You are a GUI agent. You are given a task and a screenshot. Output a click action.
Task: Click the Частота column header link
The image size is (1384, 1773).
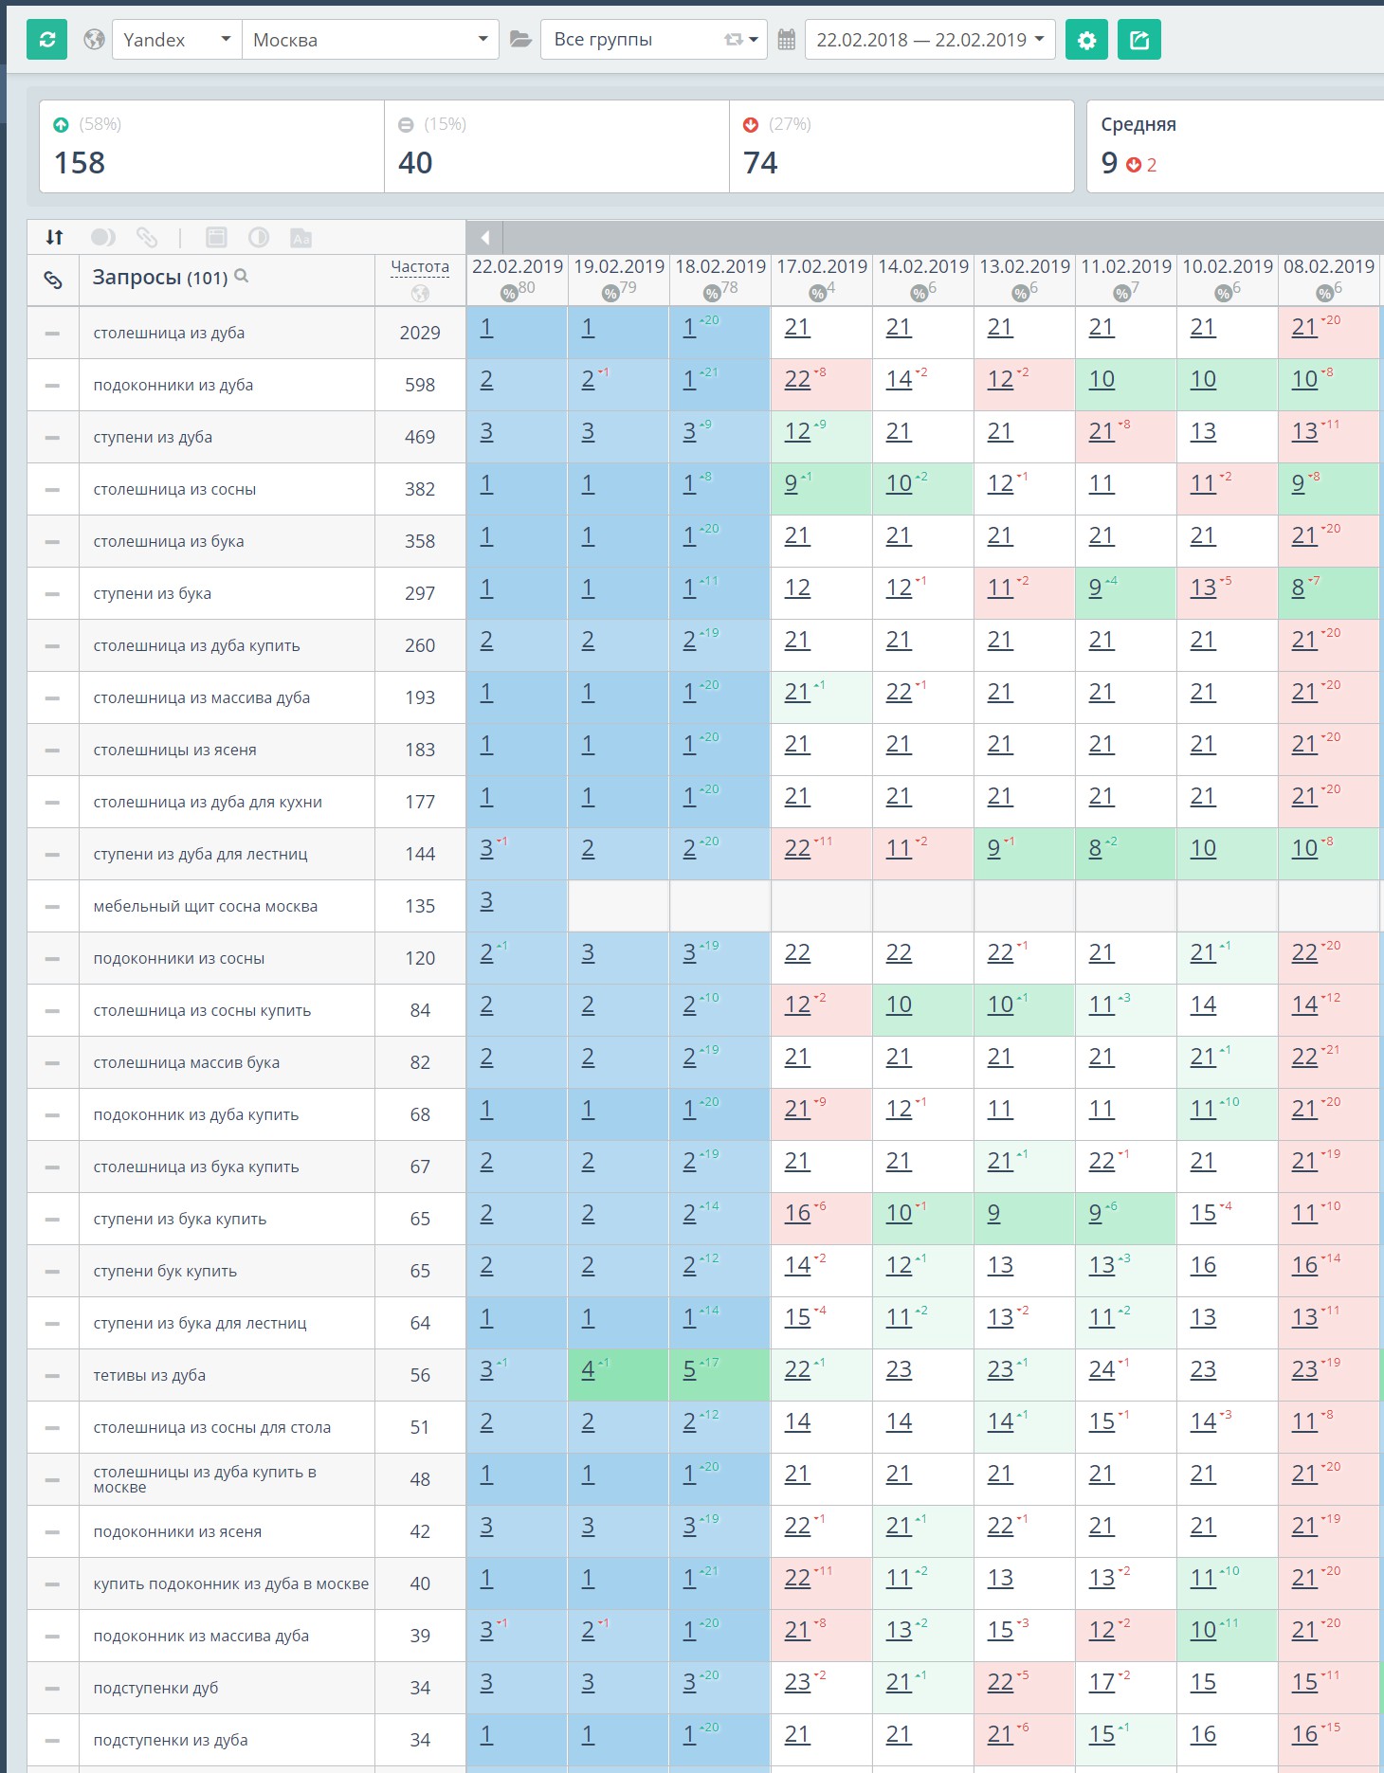pos(420,267)
